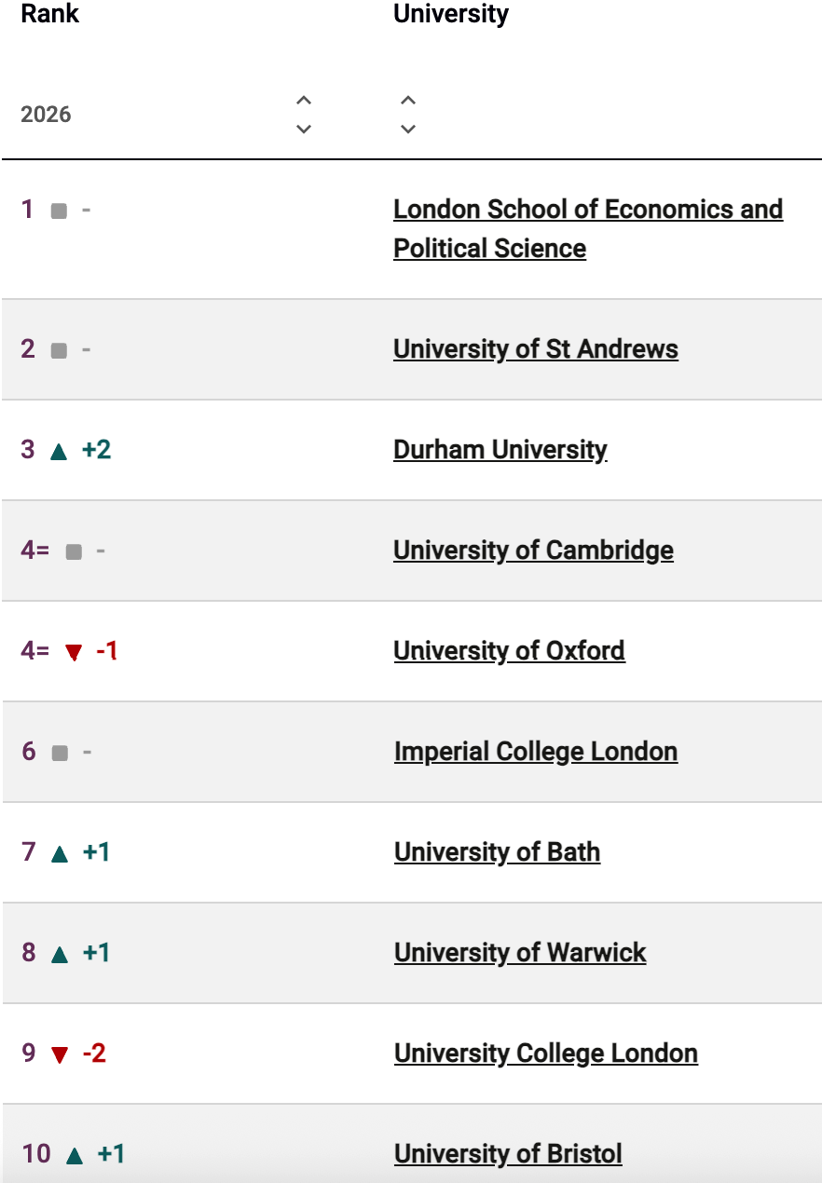Click the grey no-change square beside rank 1
The width and height of the screenshot is (822, 1183).
(x=59, y=211)
